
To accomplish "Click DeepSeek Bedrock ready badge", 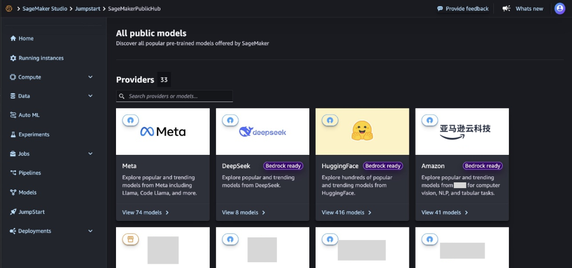I will (283, 165).
